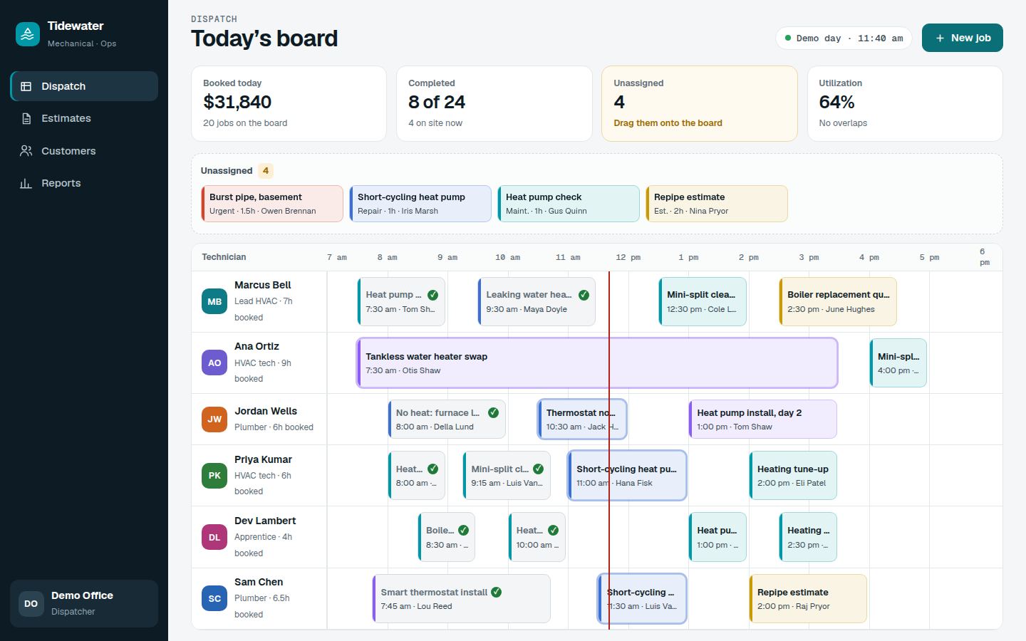This screenshot has height=641, width=1026.
Task: Open the Unassigned 4 summary card
Action: coord(700,103)
